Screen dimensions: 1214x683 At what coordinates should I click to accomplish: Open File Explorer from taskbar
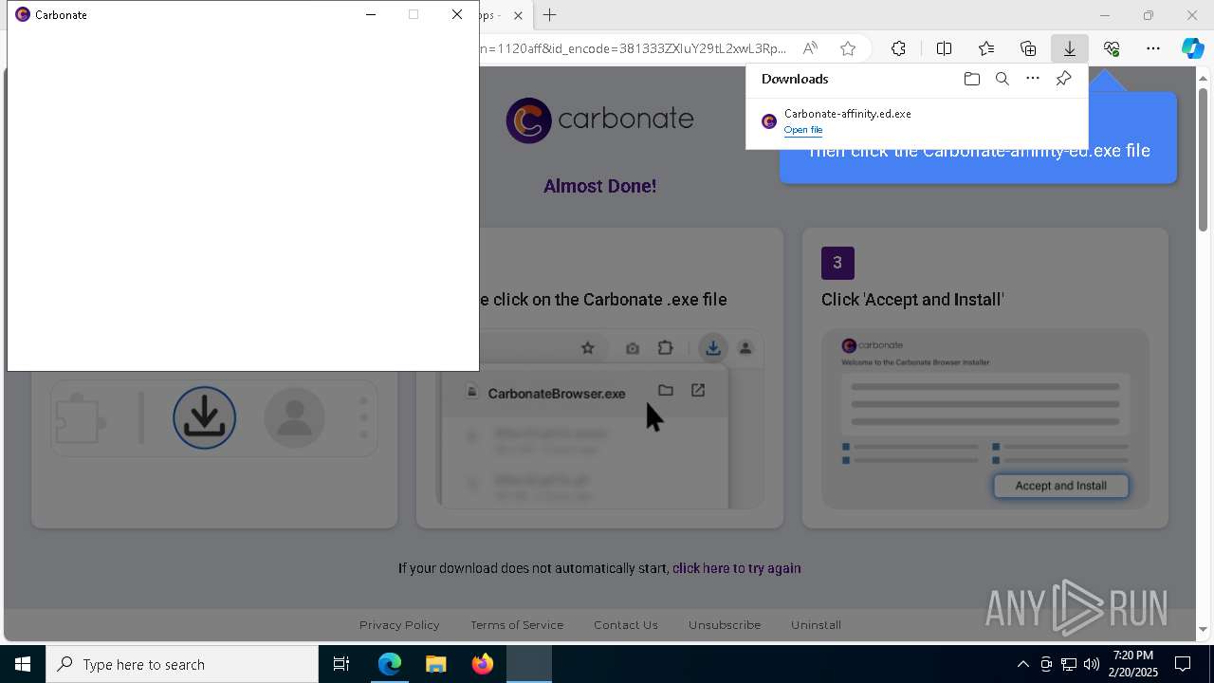tap(435, 664)
